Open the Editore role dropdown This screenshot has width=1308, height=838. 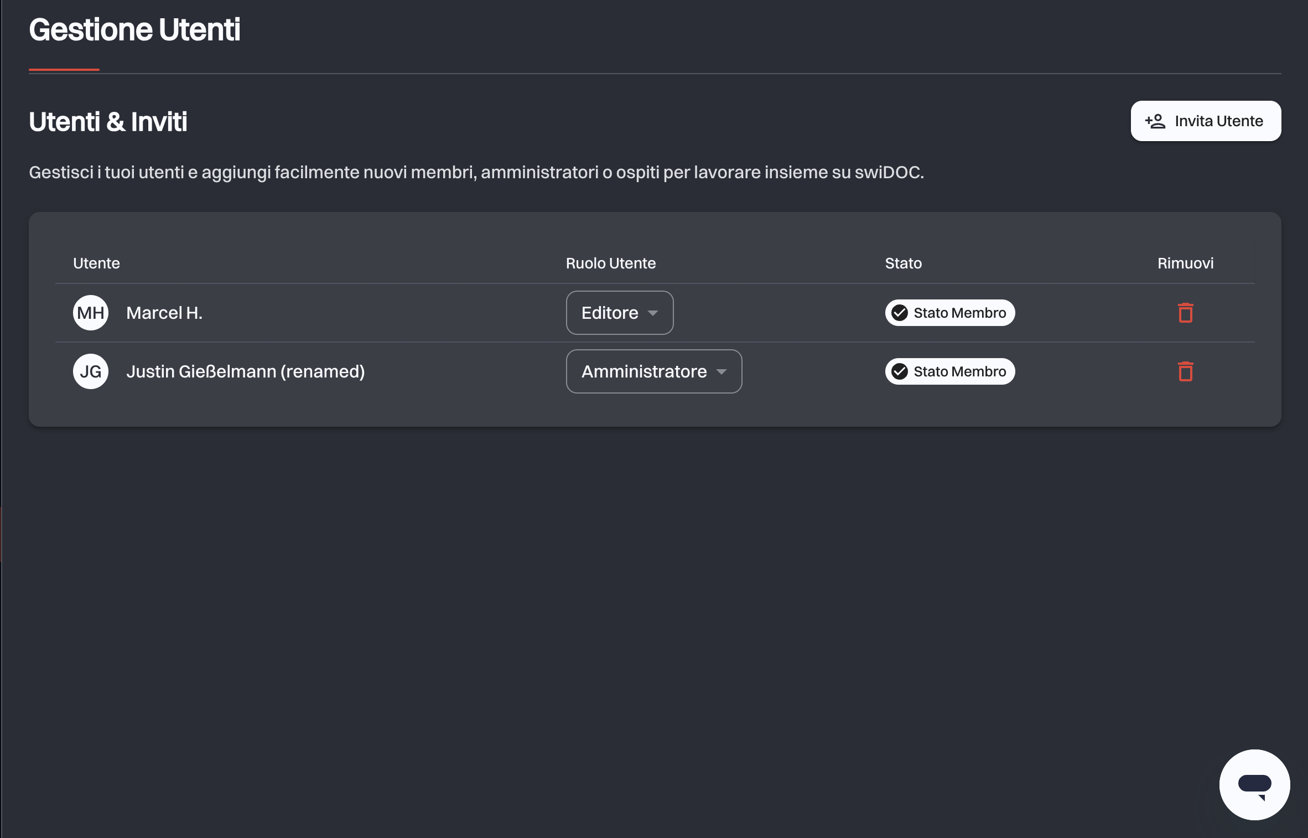click(620, 313)
